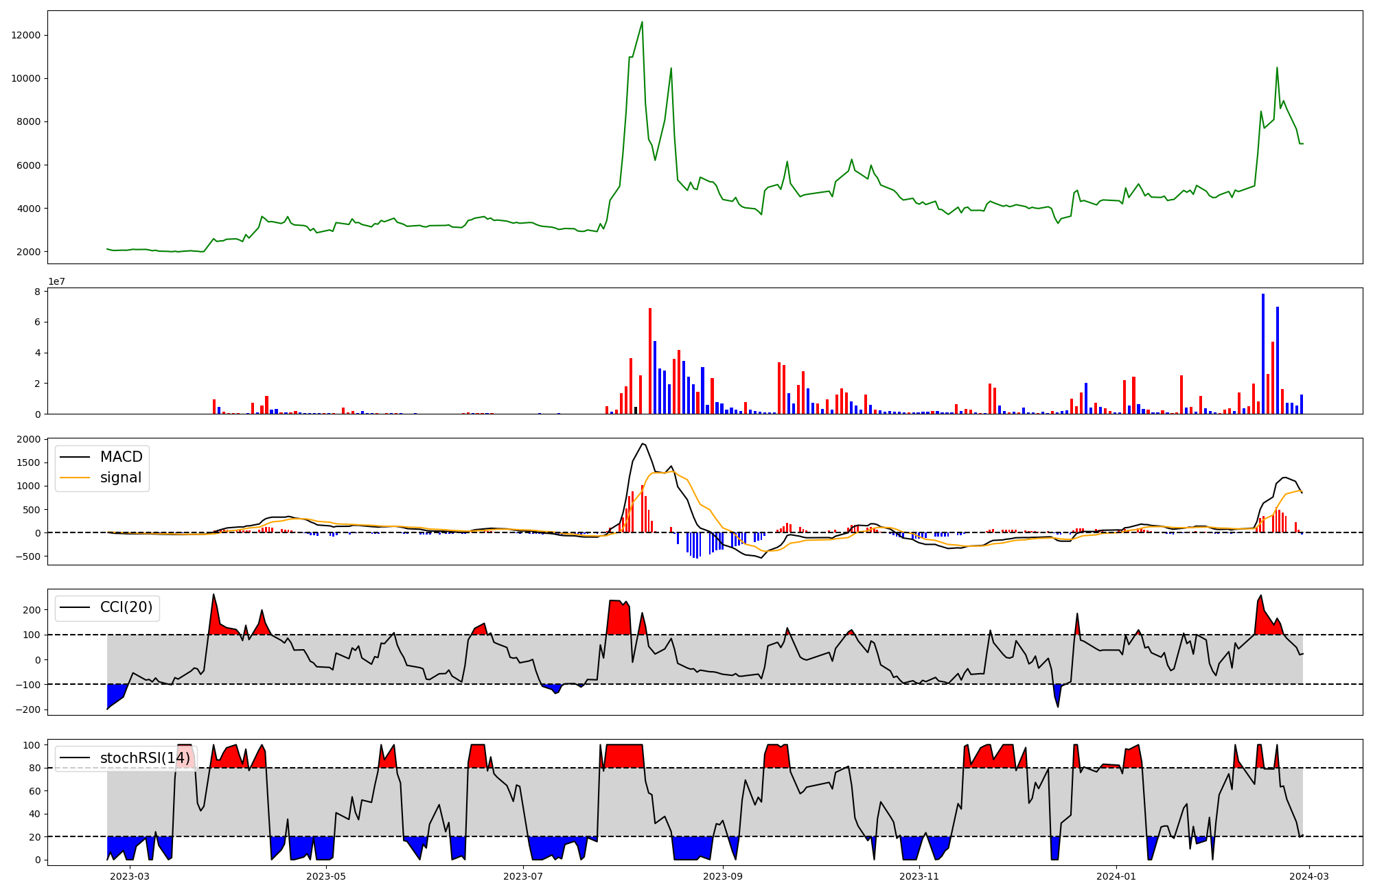Click the CCI(20) legend box

tap(107, 608)
